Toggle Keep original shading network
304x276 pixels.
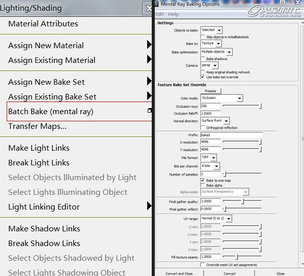coord(203,72)
